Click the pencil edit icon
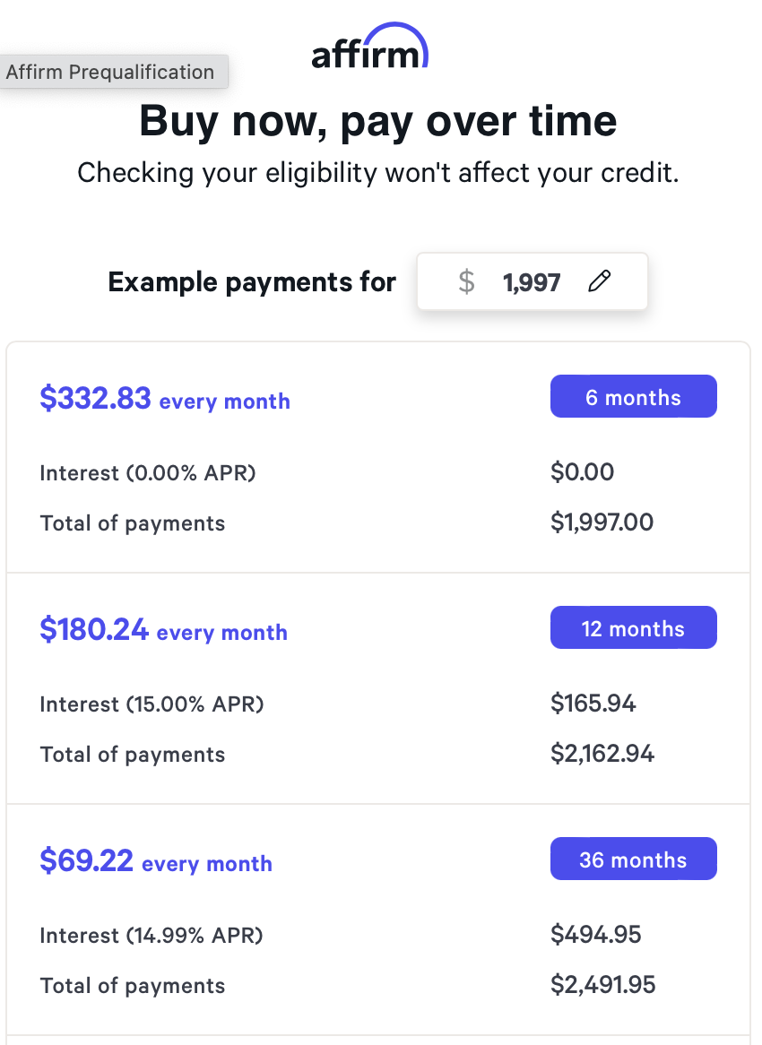This screenshot has height=1045, width=762. [600, 282]
